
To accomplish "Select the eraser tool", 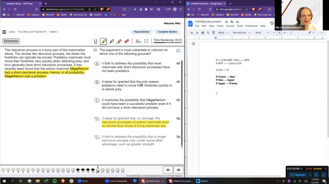I will (127, 41).
